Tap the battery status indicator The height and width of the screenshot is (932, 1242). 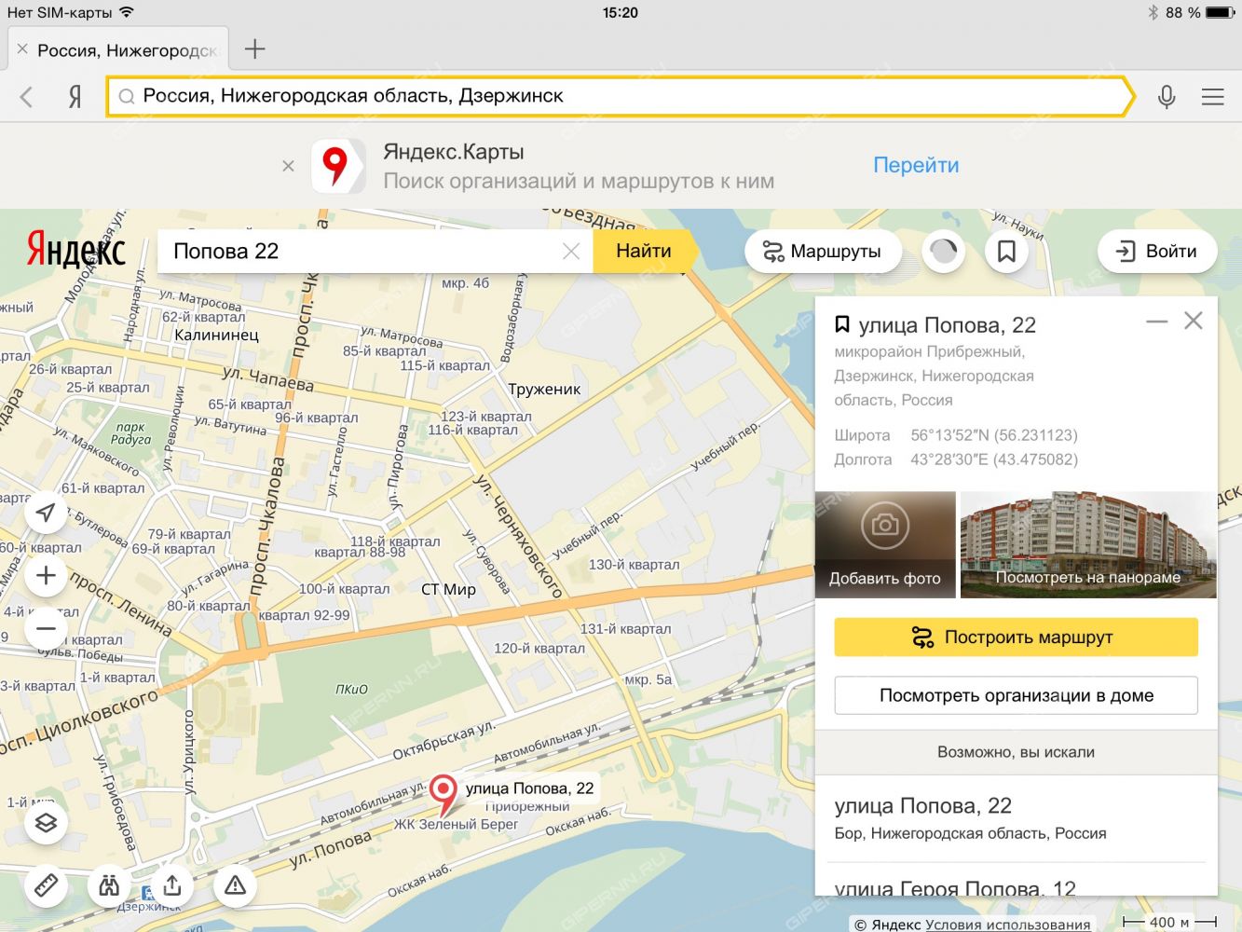point(1220,12)
